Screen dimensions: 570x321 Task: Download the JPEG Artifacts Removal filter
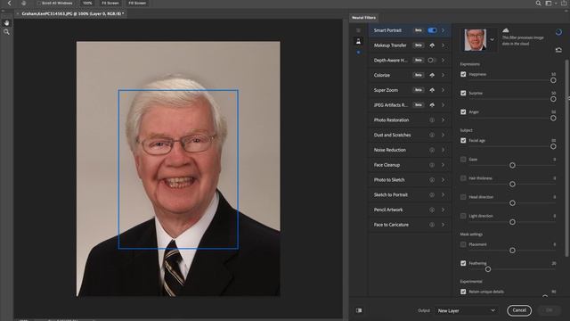point(432,105)
